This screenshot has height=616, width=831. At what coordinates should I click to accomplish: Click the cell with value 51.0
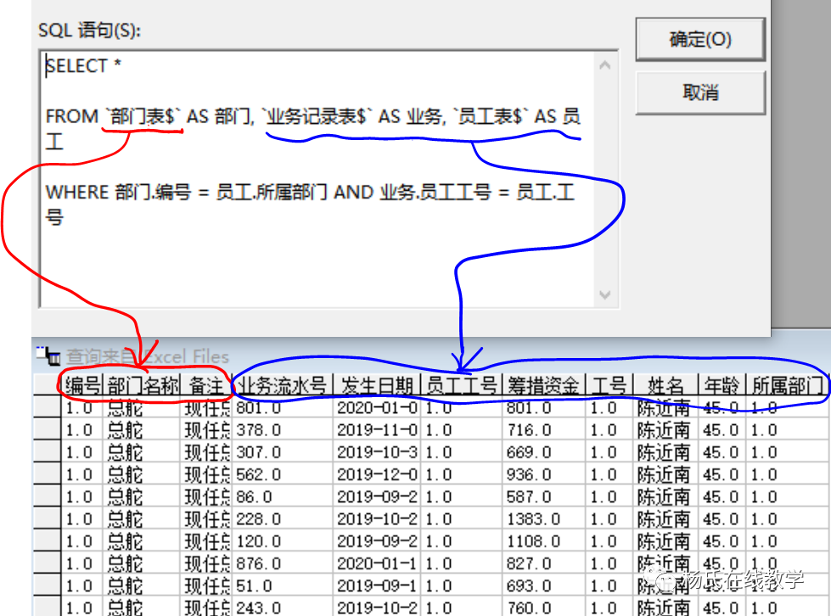pos(282,585)
